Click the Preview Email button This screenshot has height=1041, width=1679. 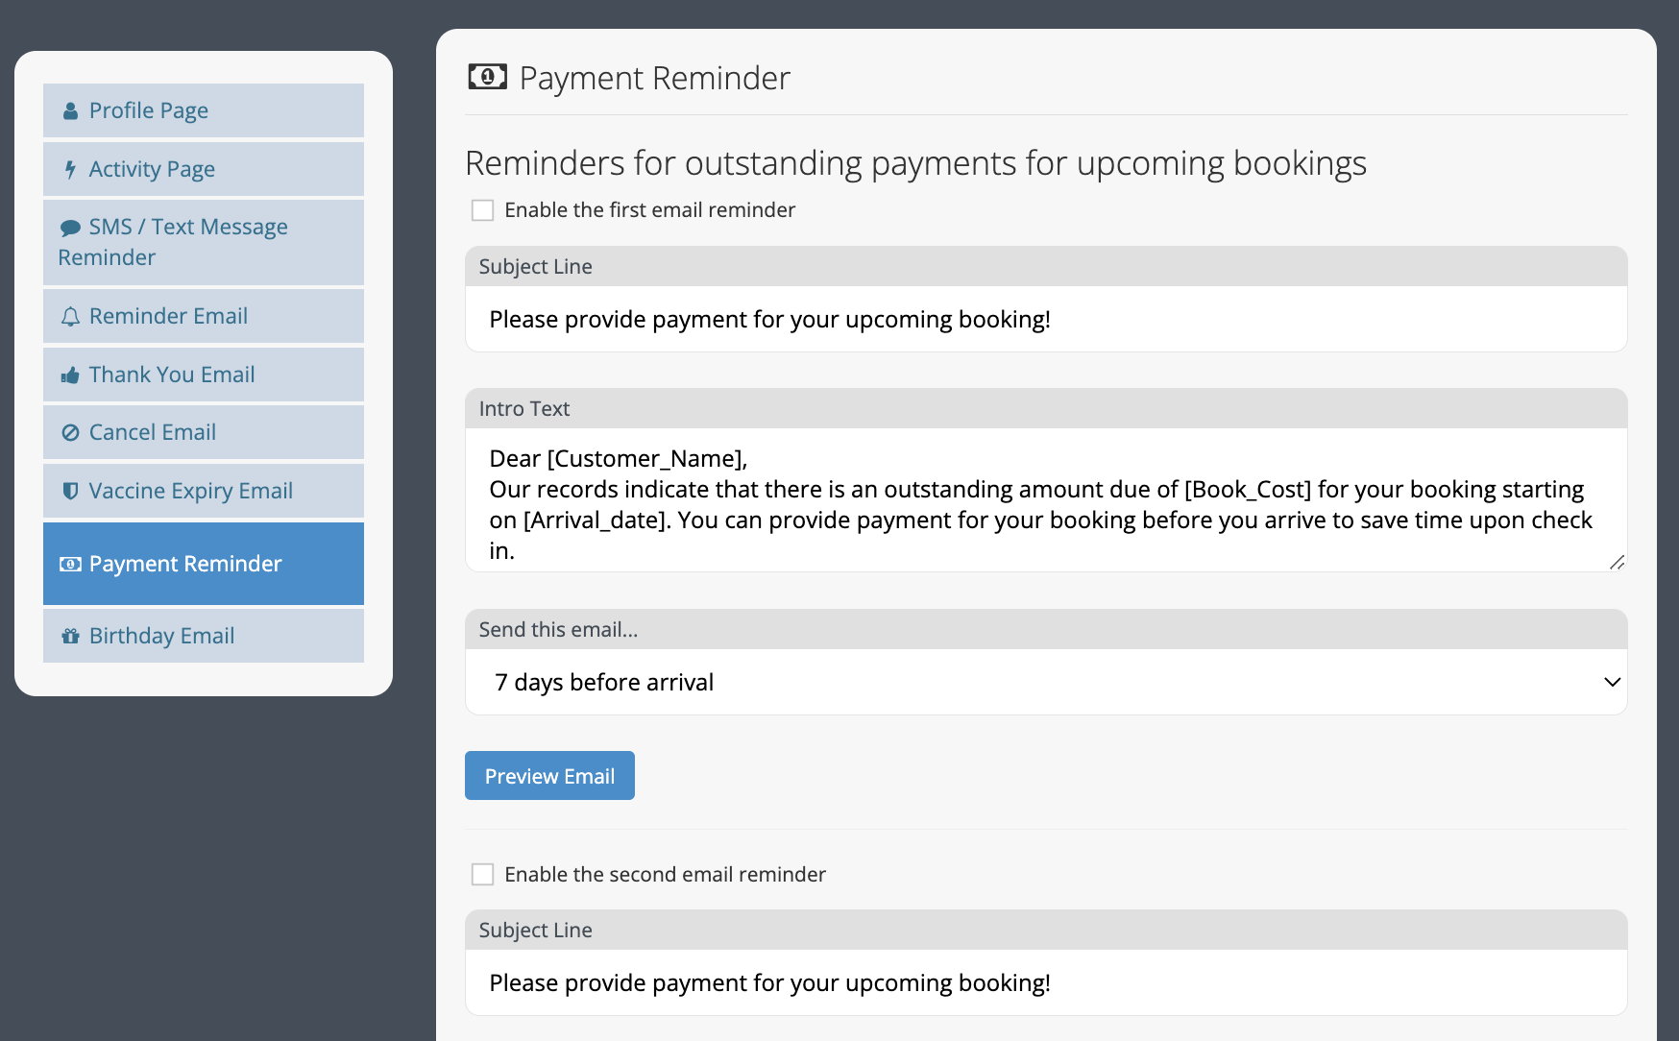[x=549, y=776]
